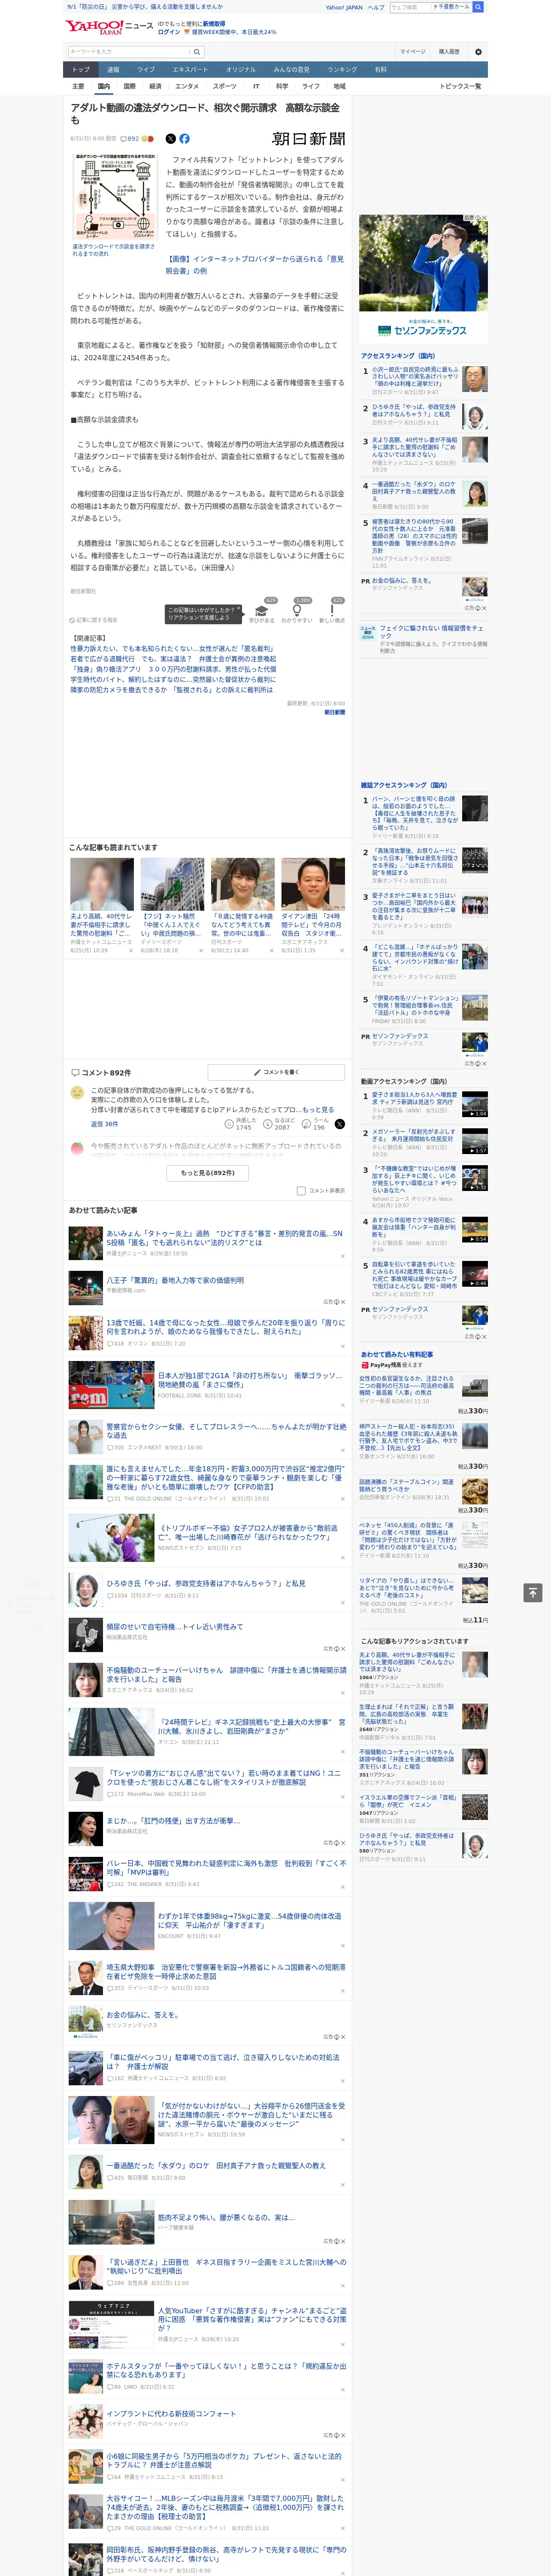The width and height of the screenshot is (551, 2576).
Task: Open related article 若者で広がる退職代行
Action: [x=173, y=659]
